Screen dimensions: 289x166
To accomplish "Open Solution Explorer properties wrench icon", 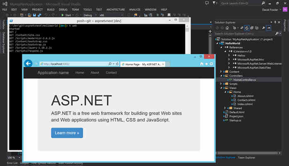I will pyautogui.click(x=263, y=28).
